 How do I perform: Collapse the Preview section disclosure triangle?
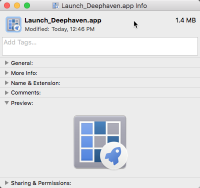[6, 102]
